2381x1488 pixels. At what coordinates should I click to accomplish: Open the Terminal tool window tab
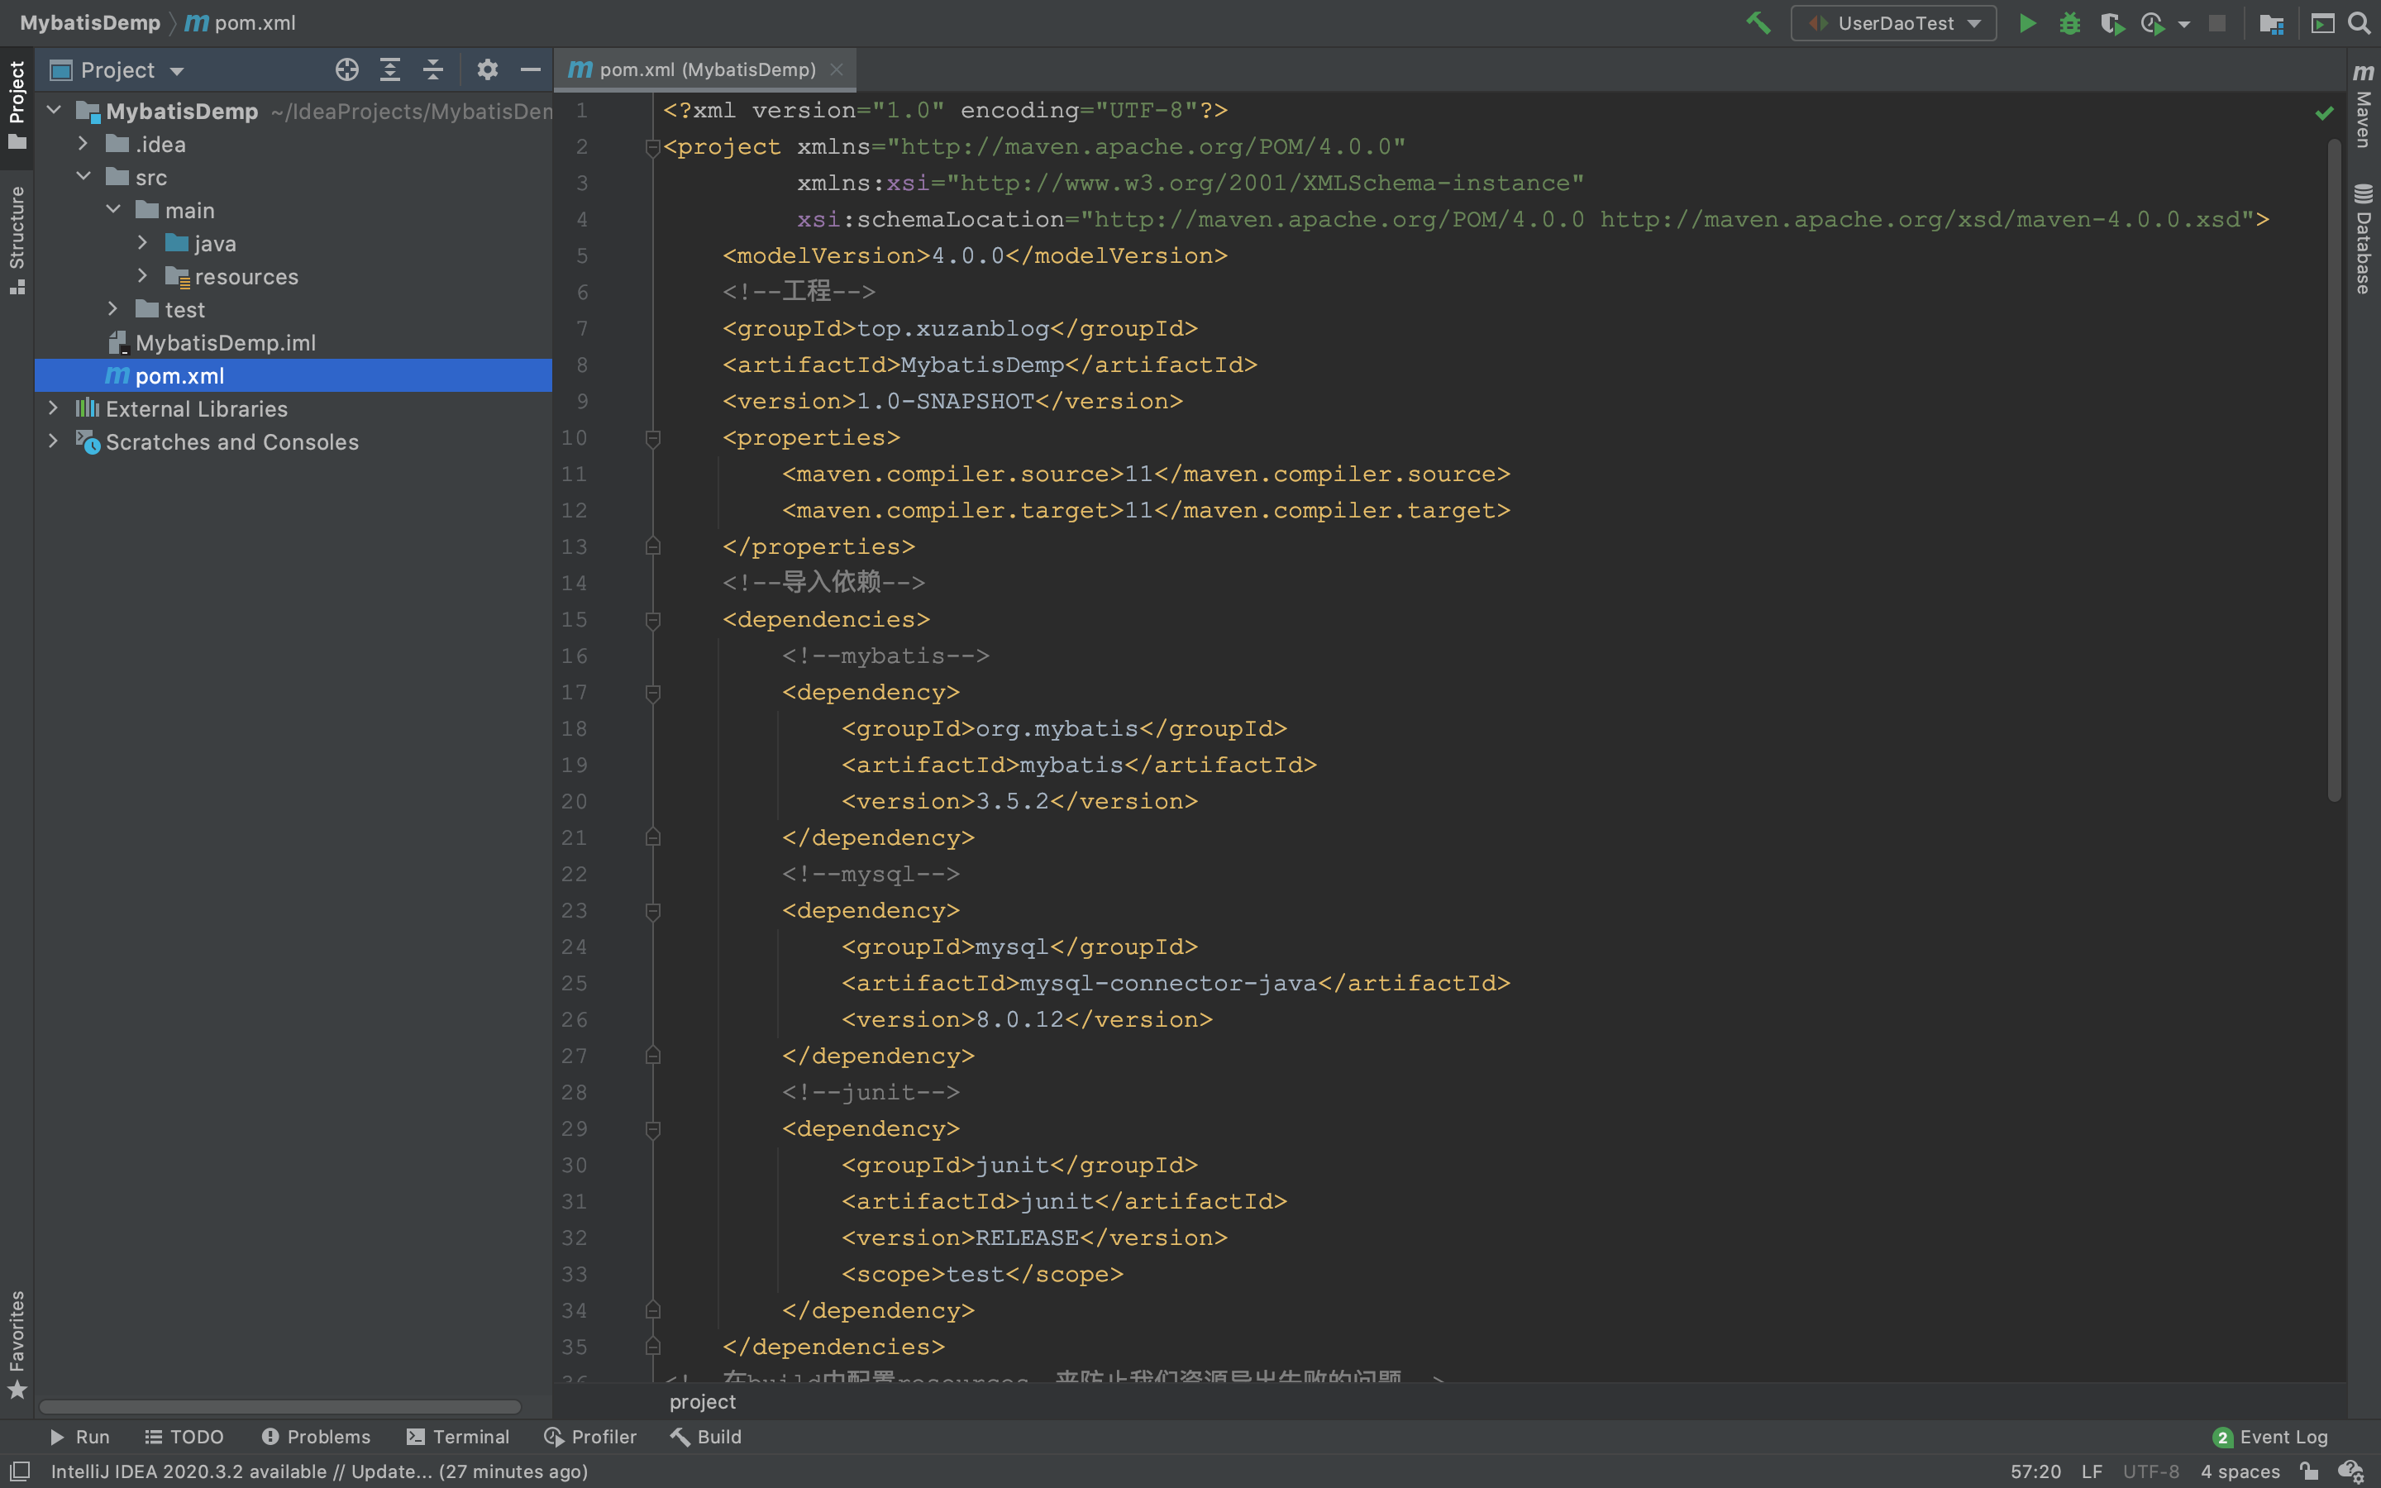(457, 1437)
